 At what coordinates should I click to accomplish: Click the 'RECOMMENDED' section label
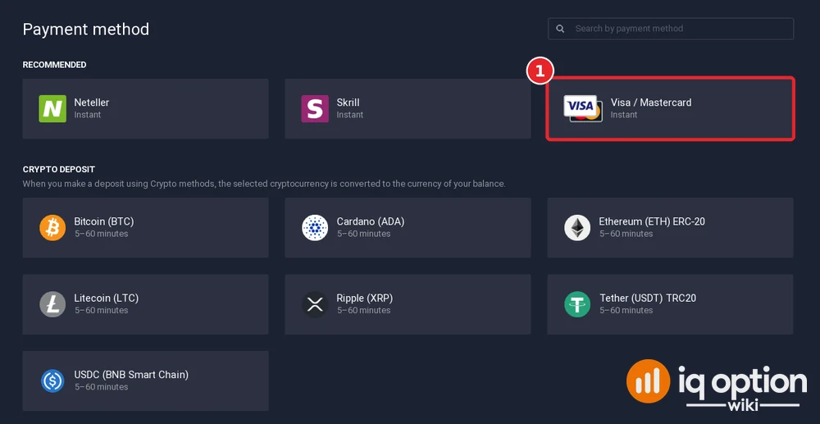tap(54, 65)
